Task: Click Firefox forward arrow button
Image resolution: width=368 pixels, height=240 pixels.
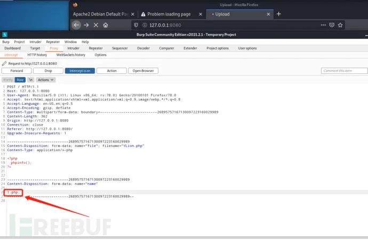Action: tap(86, 25)
